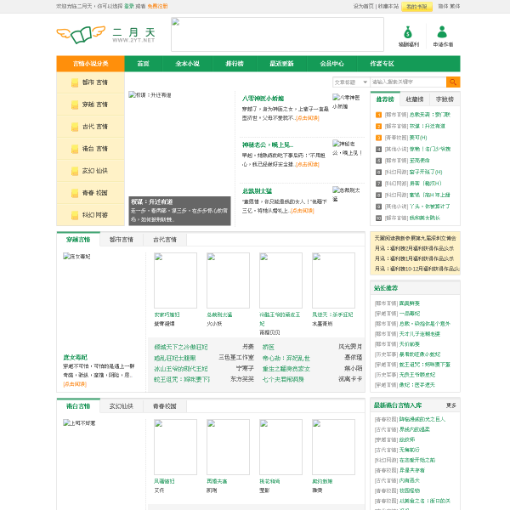This screenshot has height=510, width=510.
Task: Click 更多 in 最新港台言情入库 panel
Action: (451, 405)
